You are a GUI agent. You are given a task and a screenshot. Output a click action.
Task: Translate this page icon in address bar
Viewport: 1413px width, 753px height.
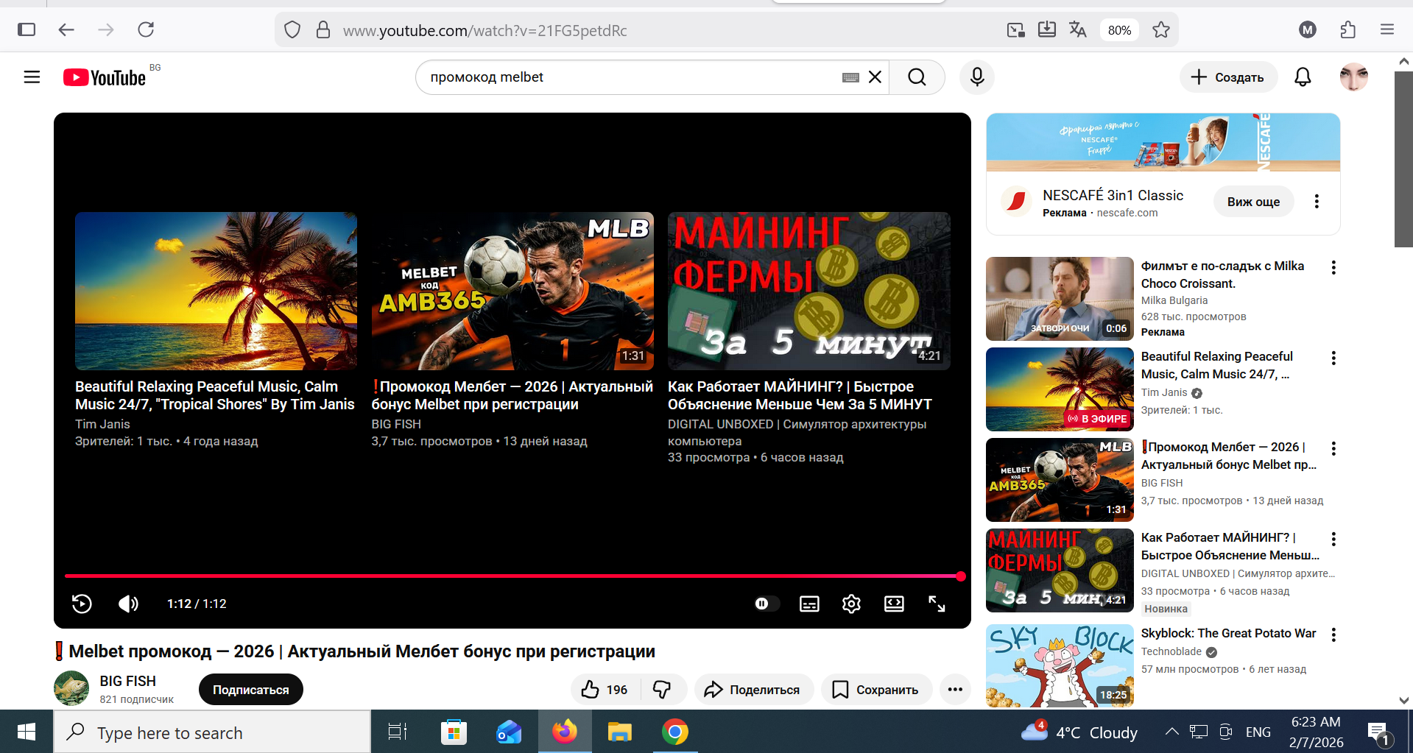pyautogui.click(x=1078, y=29)
